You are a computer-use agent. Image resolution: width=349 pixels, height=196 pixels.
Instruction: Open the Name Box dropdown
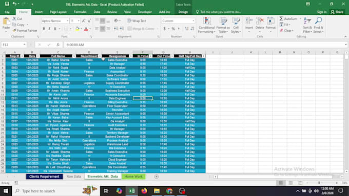point(24,45)
